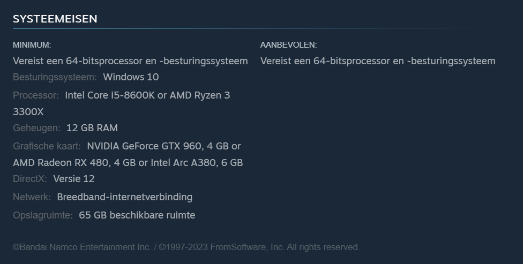Click the SYSTEEMEISEN section heading
The width and height of the screenshot is (523, 264).
55,19
